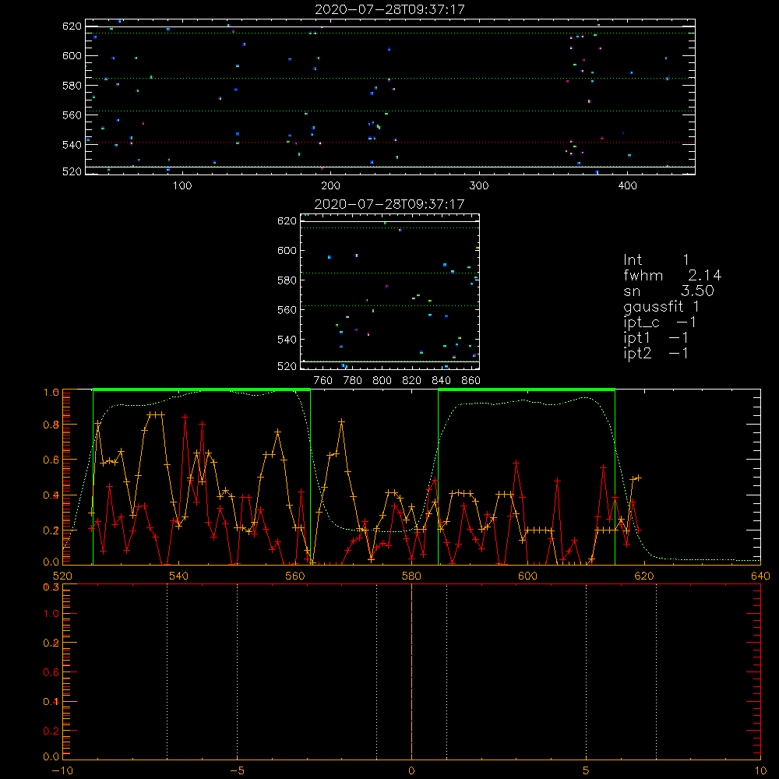Click the "ipt1 -1" entry
Screen dimensions: 779x779
[x=656, y=338]
